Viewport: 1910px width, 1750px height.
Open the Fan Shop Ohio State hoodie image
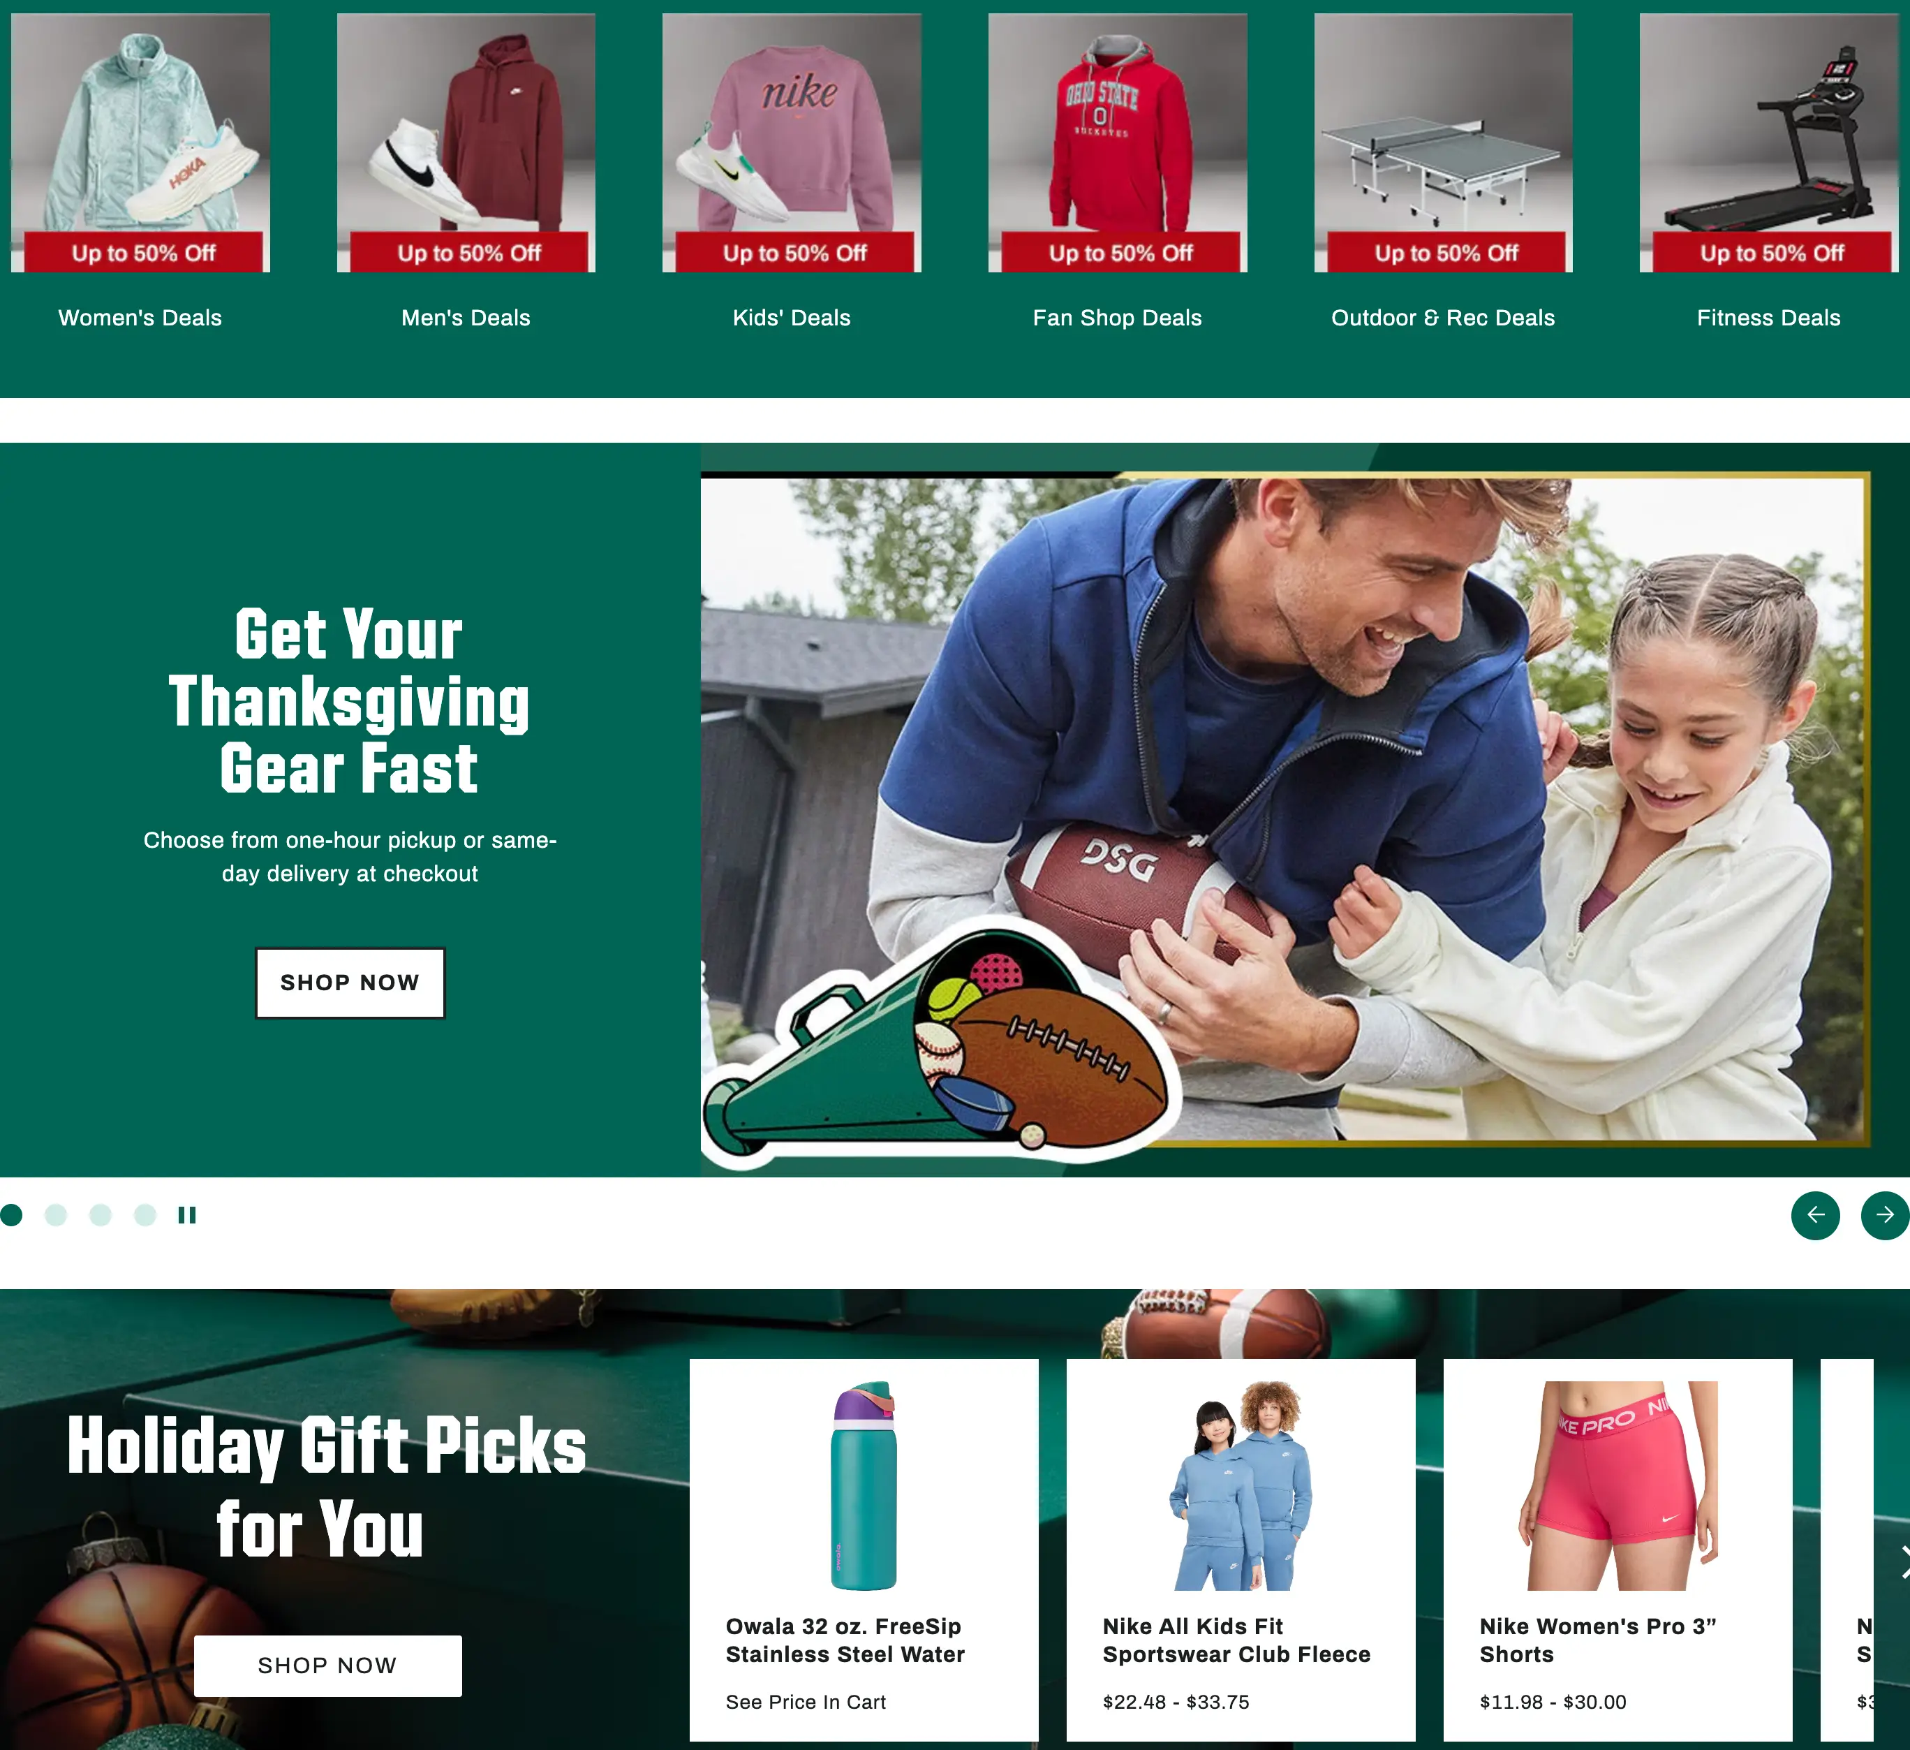1118,143
